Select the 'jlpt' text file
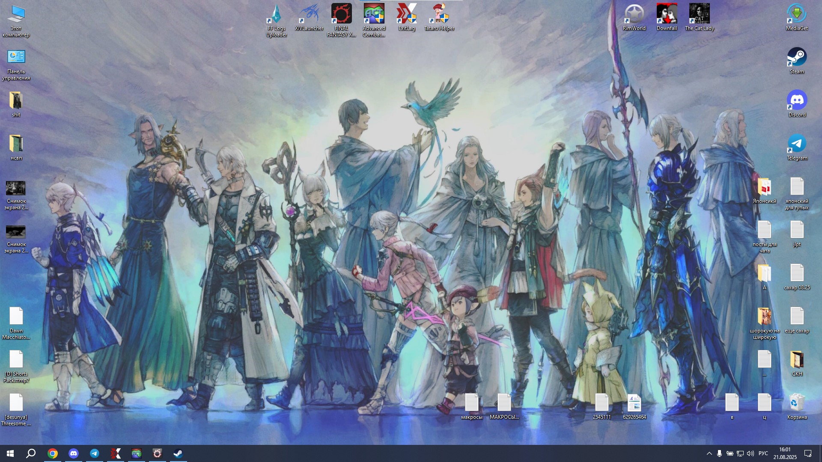 pyautogui.click(x=797, y=234)
